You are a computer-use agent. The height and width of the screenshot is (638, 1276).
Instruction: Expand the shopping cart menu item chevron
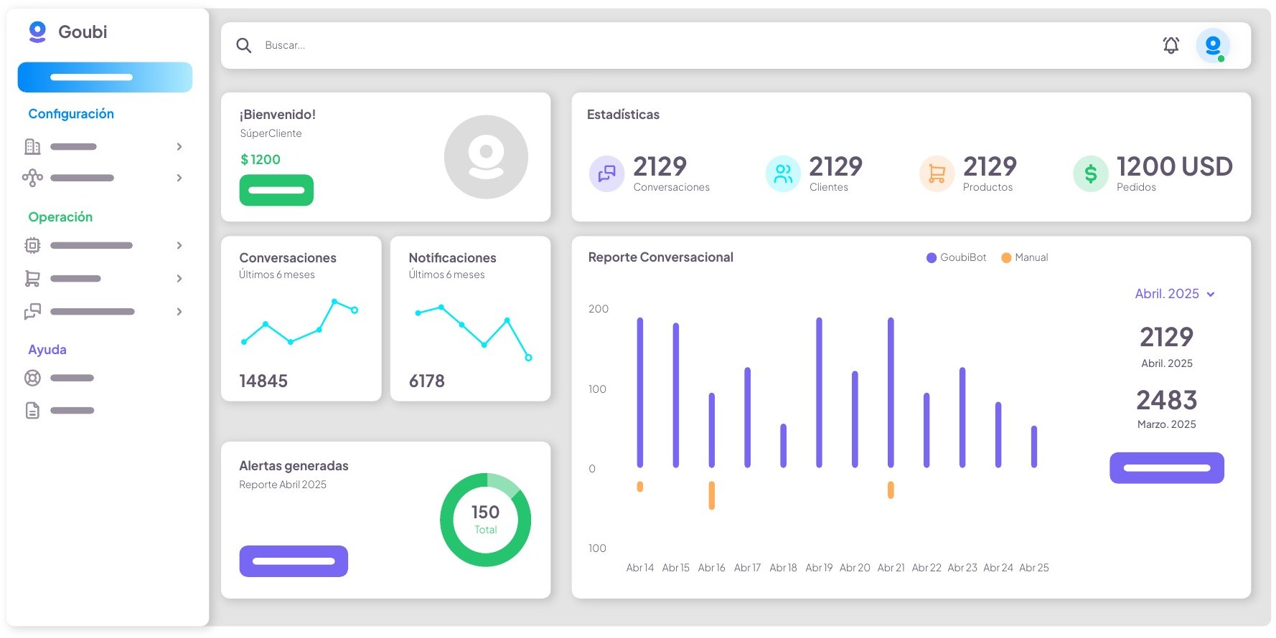(x=179, y=278)
